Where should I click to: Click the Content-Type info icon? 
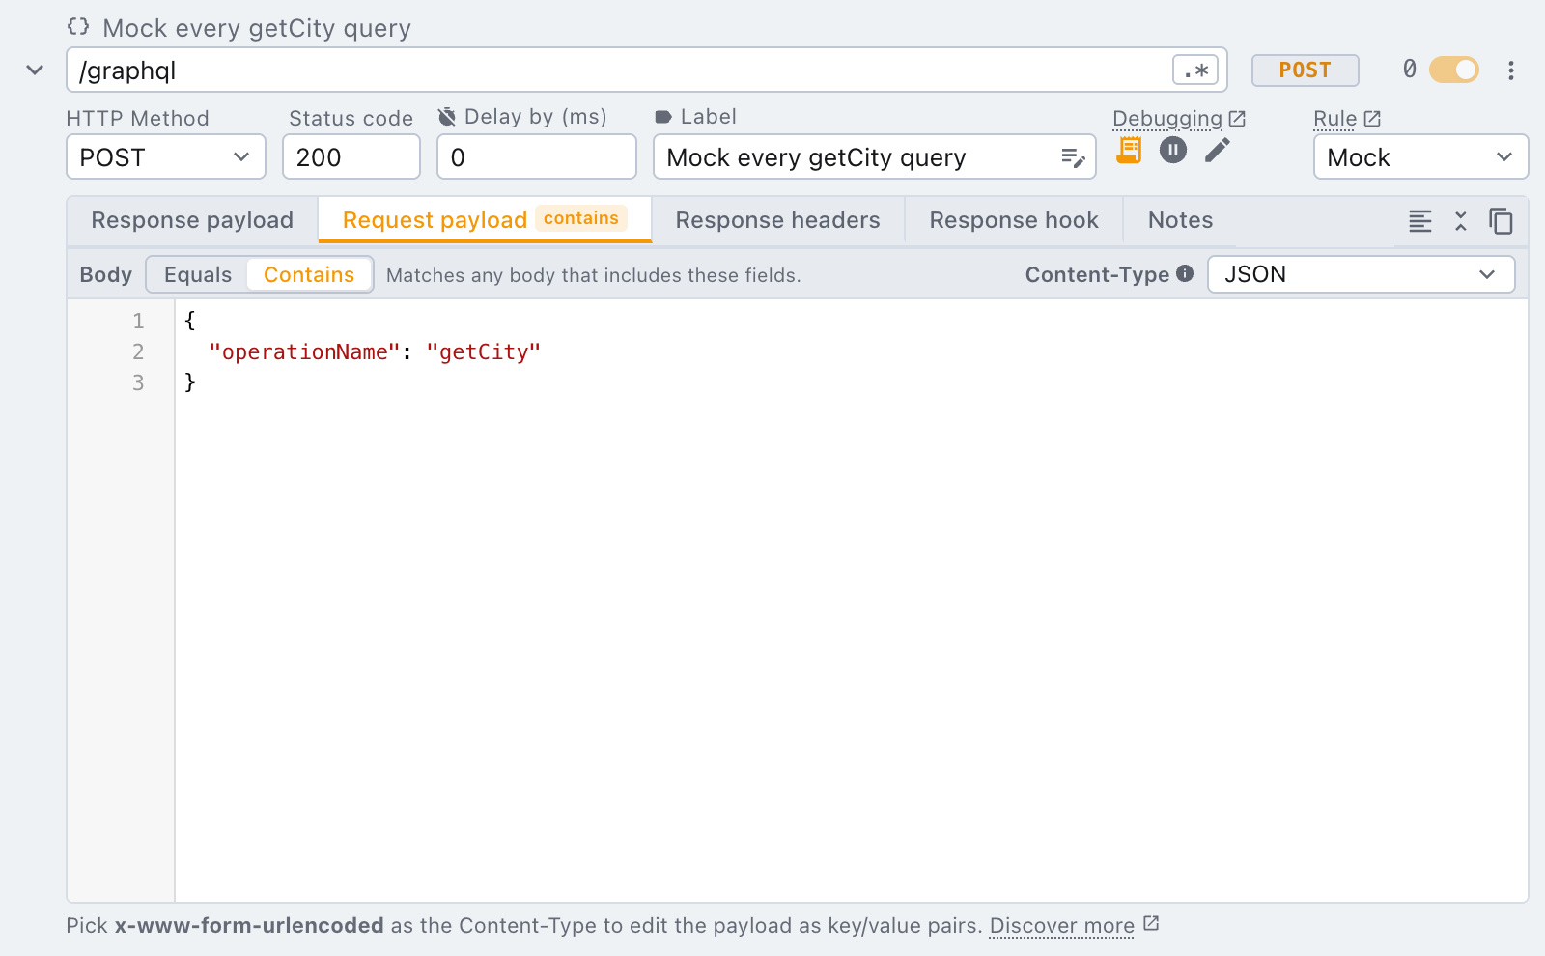tap(1185, 273)
